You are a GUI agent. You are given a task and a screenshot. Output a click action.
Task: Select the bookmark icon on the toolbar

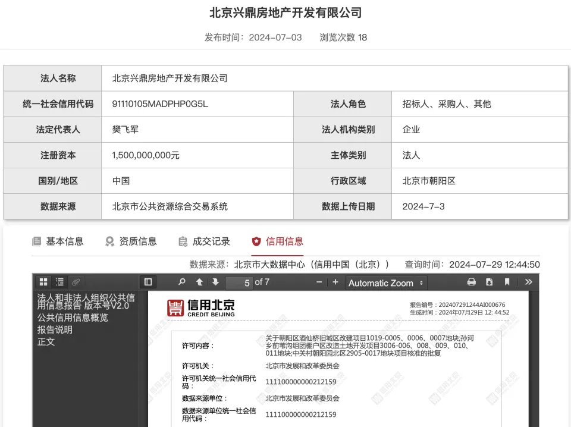(x=507, y=282)
